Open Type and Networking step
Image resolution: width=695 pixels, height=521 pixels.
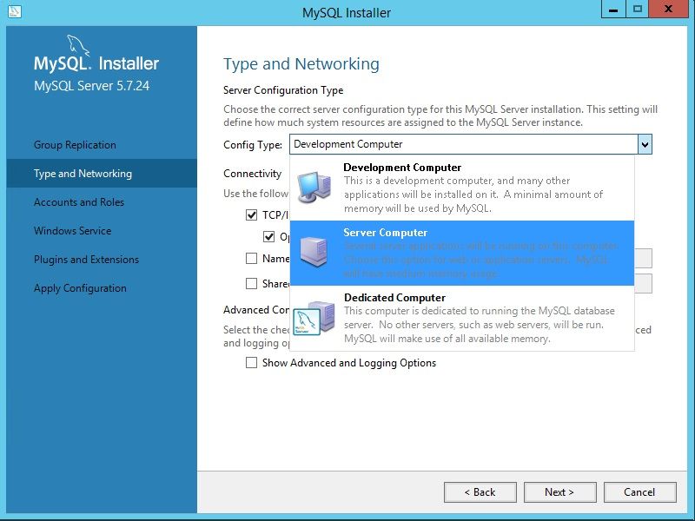[x=102, y=173]
